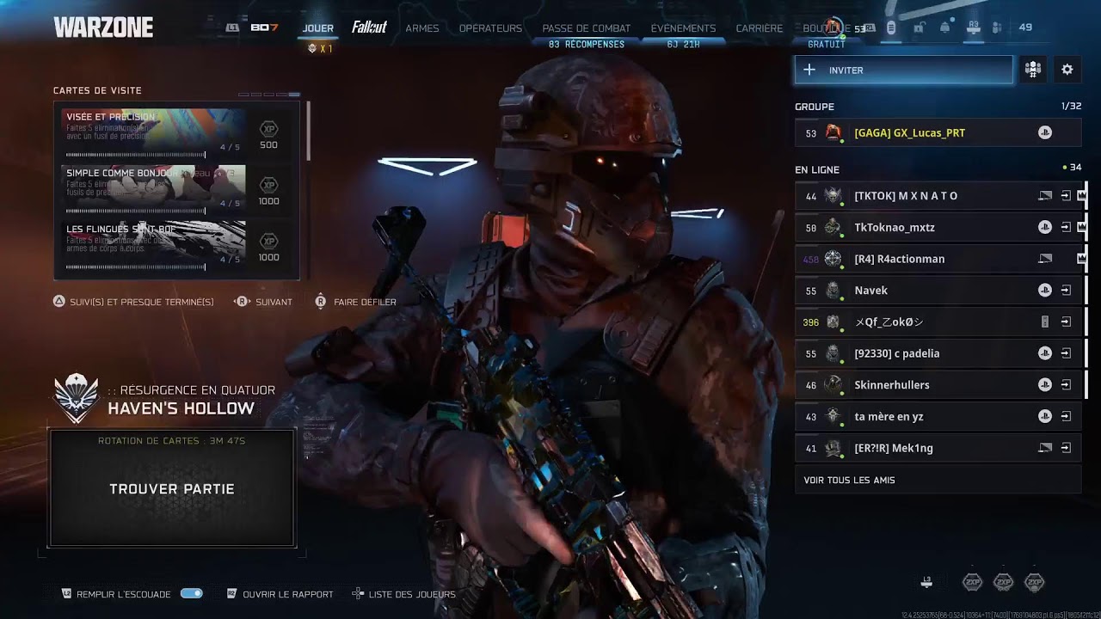Click join icon for Skinnerhullers

click(1066, 384)
